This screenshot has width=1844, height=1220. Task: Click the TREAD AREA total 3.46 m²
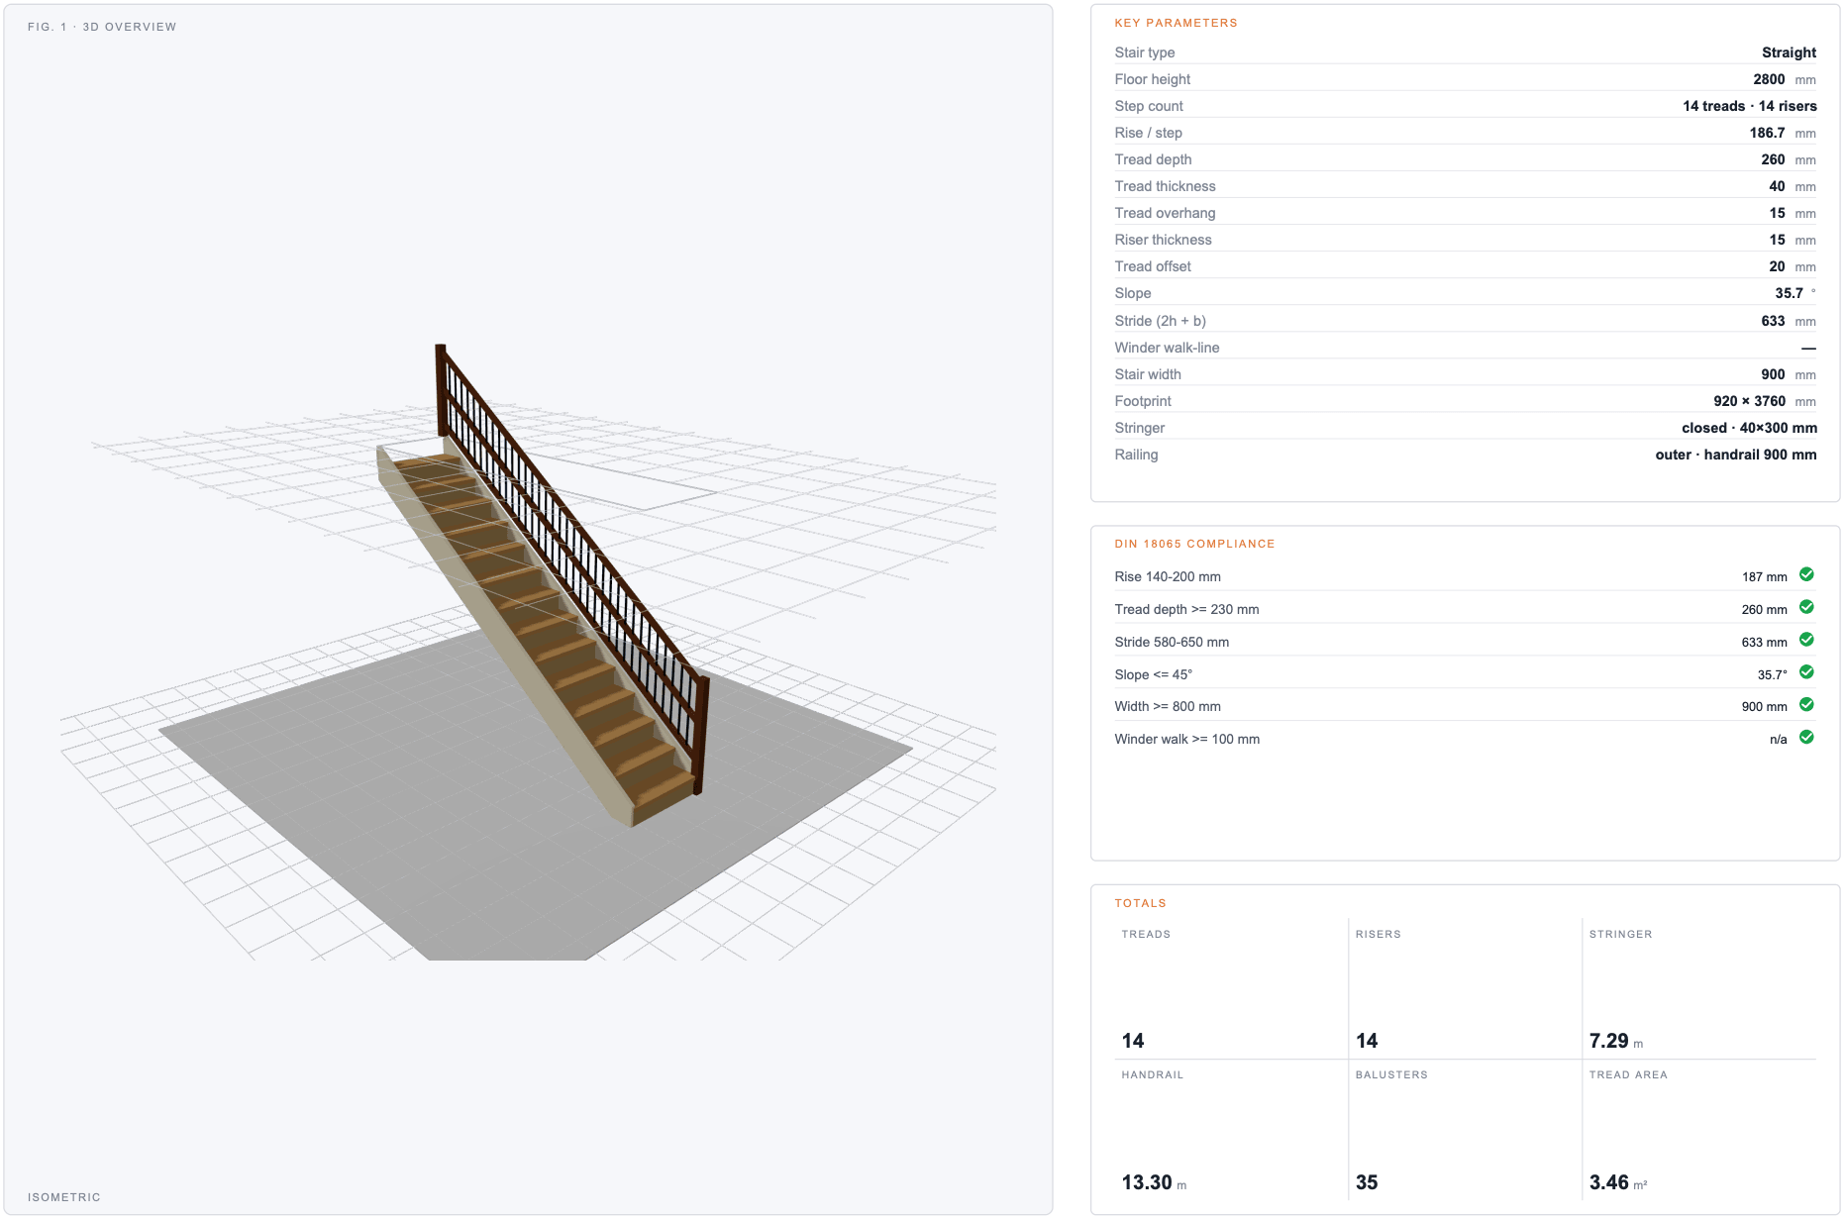1617,1182
